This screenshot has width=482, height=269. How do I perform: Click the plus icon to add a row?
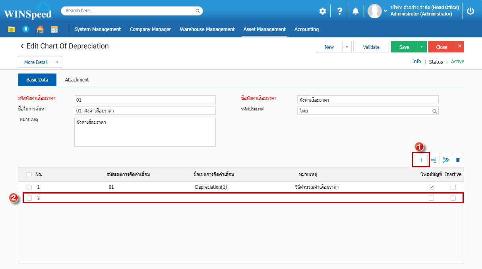pos(421,160)
